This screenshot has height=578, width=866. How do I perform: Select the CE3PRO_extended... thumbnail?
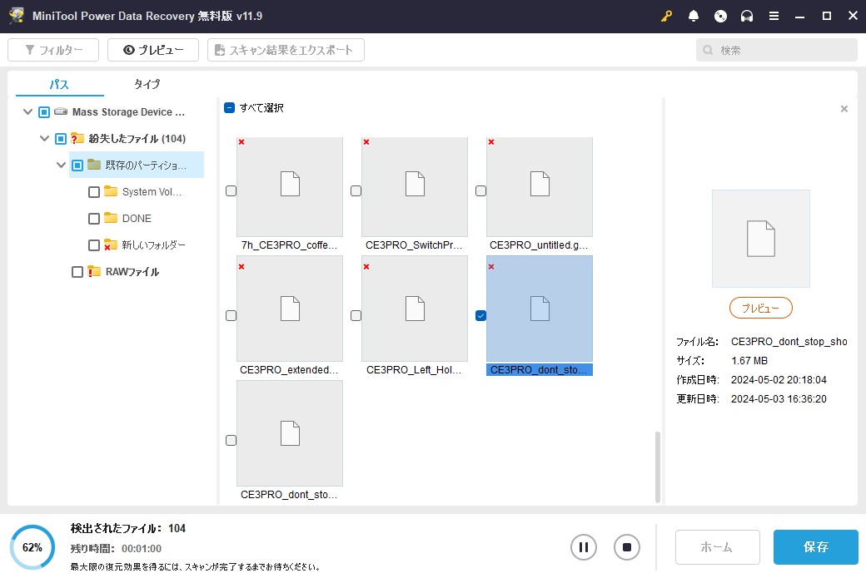coord(290,309)
